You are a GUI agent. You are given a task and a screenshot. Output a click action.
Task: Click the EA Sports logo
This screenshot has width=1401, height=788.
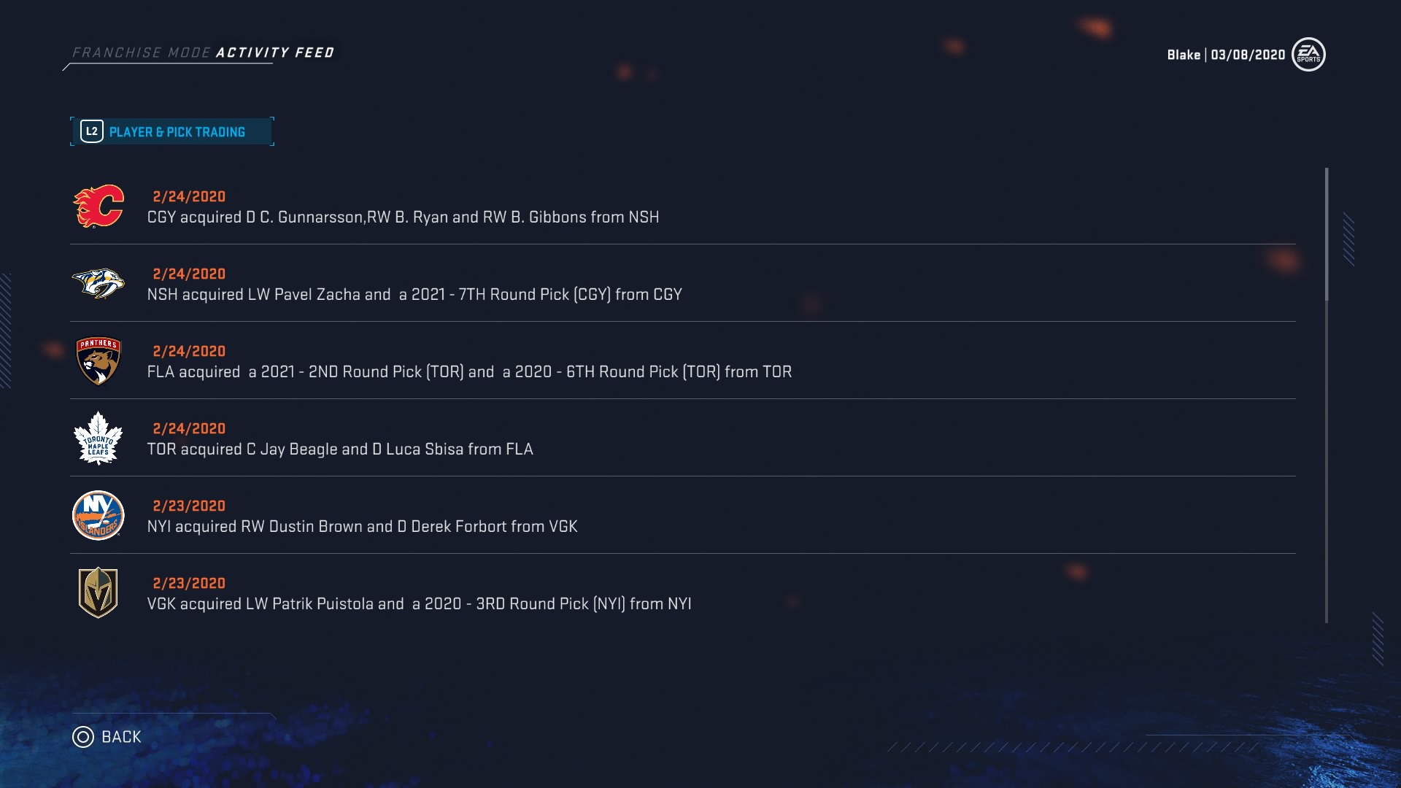1308,55
